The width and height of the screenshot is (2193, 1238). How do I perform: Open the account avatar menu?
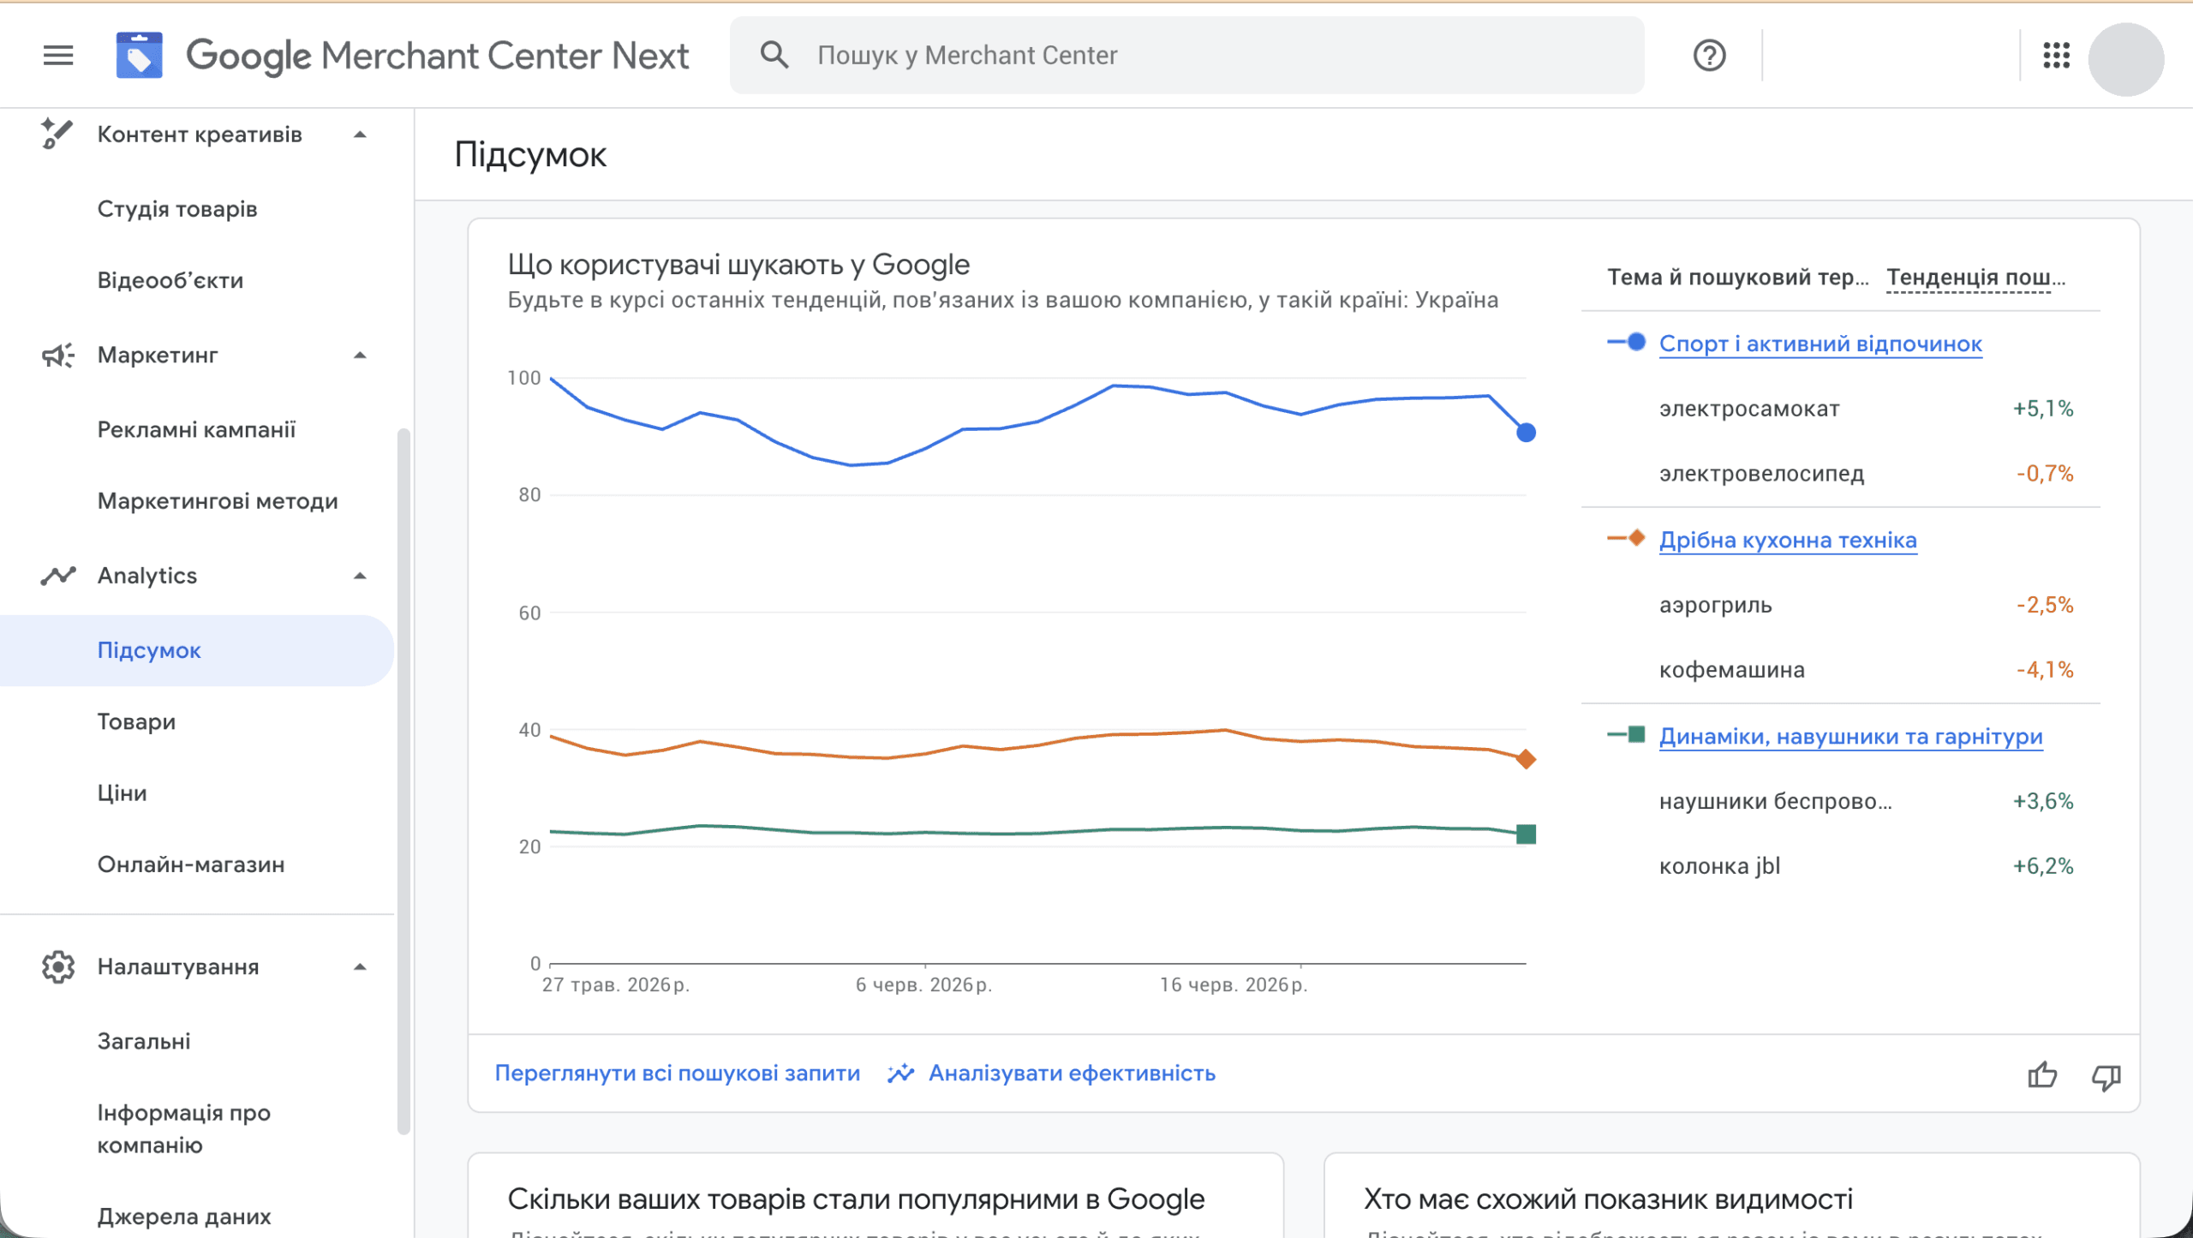(x=2126, y=58)
